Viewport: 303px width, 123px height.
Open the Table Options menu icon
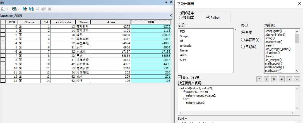[3, 9]
